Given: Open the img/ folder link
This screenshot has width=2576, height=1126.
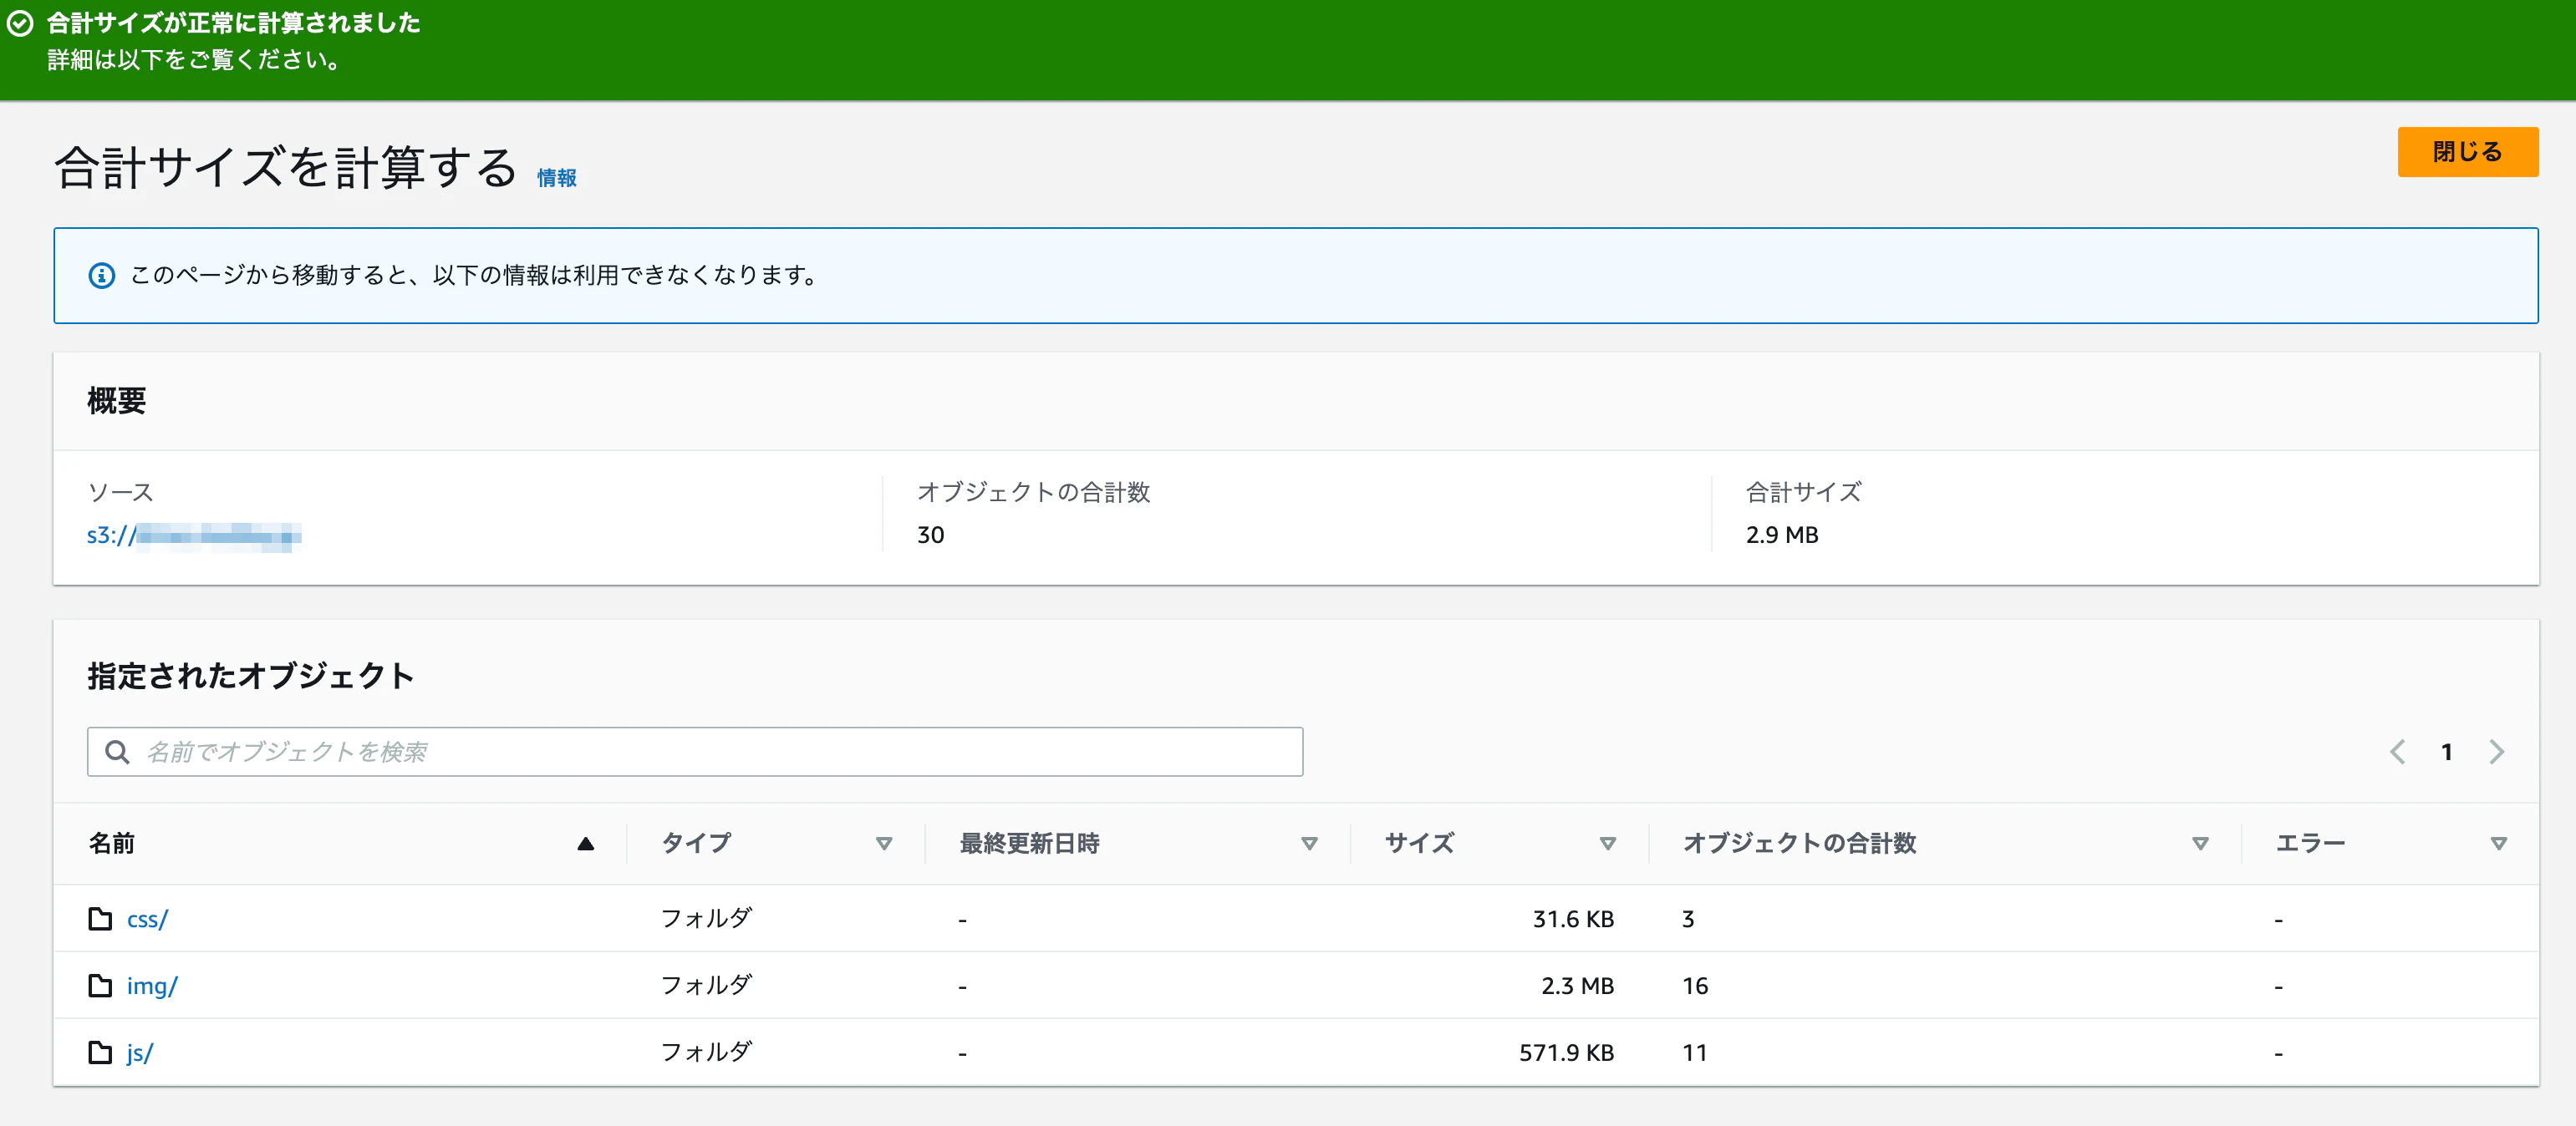Looking at the screenshot, I should [152, 987].
